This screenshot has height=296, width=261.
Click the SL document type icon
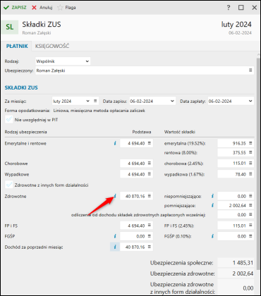pos(10,27)
